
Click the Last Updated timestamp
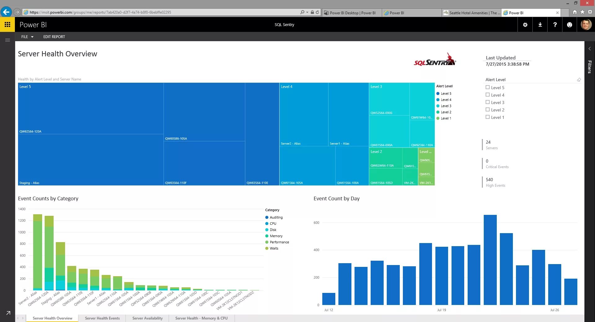(507, 64)
